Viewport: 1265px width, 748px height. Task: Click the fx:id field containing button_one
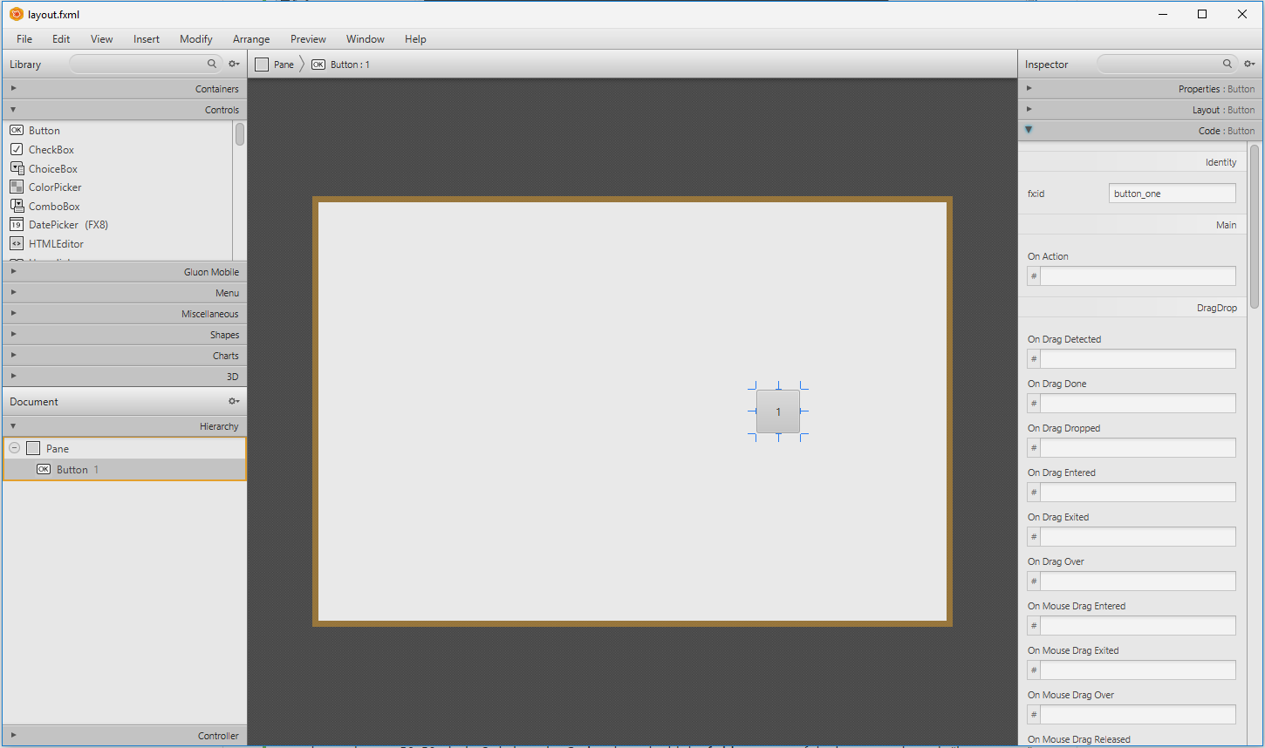pos(1173,194)
